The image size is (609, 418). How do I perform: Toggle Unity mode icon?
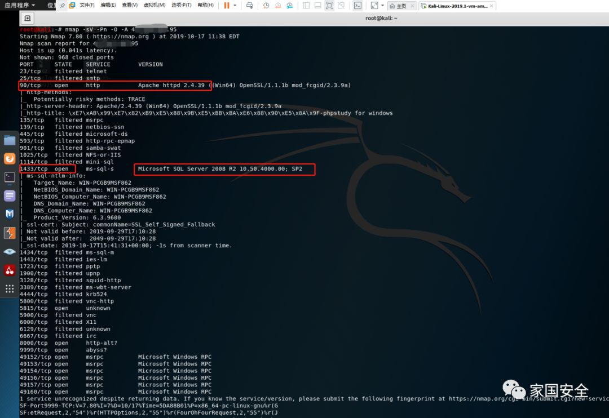click(x=341, y=6)
